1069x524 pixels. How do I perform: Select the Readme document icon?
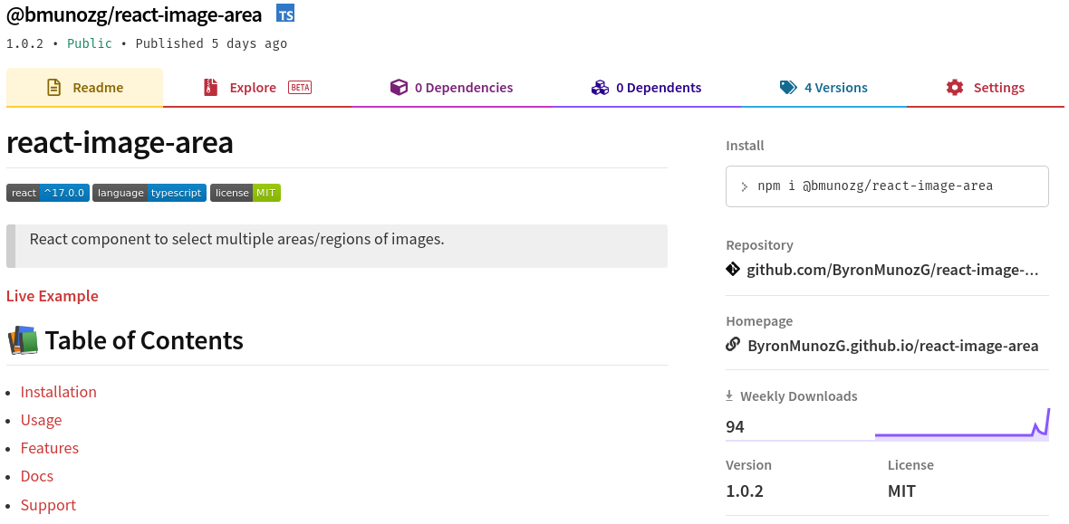[x=55, y=87]
